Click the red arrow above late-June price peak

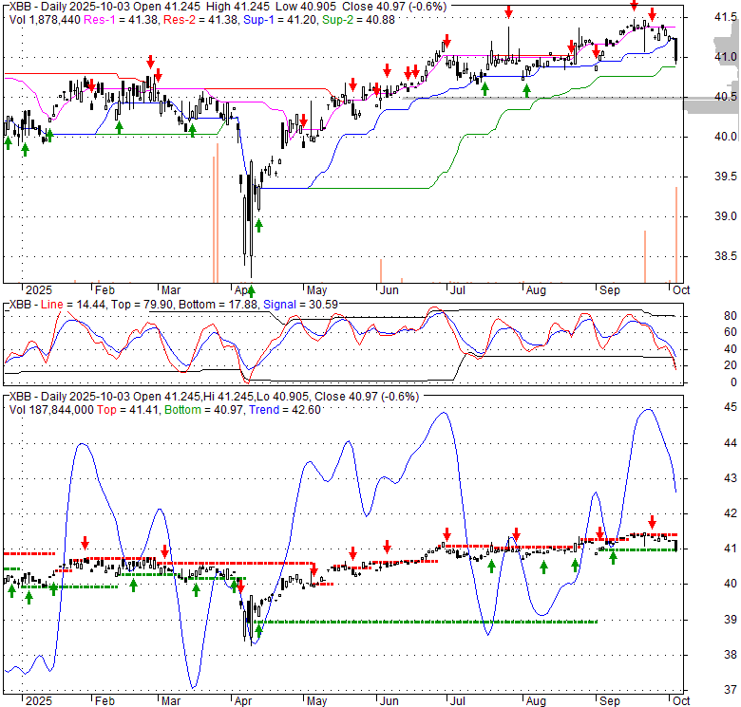click(x=445, y=42)
